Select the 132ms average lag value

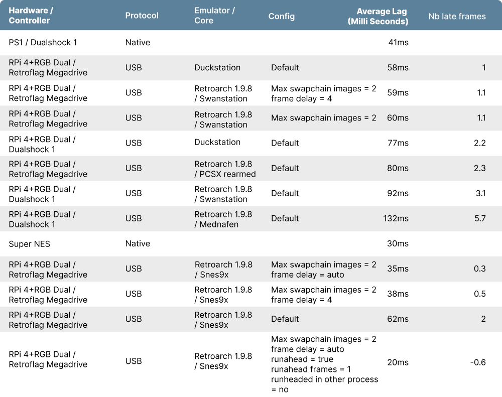pos(396,219)
